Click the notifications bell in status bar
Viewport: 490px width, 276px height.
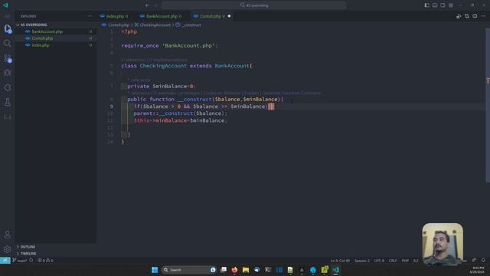[483, 261]
